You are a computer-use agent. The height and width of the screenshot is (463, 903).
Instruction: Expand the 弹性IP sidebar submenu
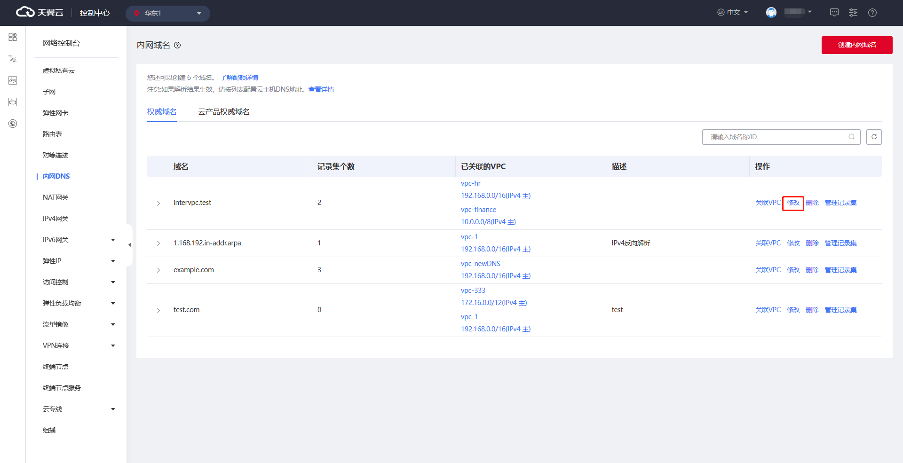[113, 261]
